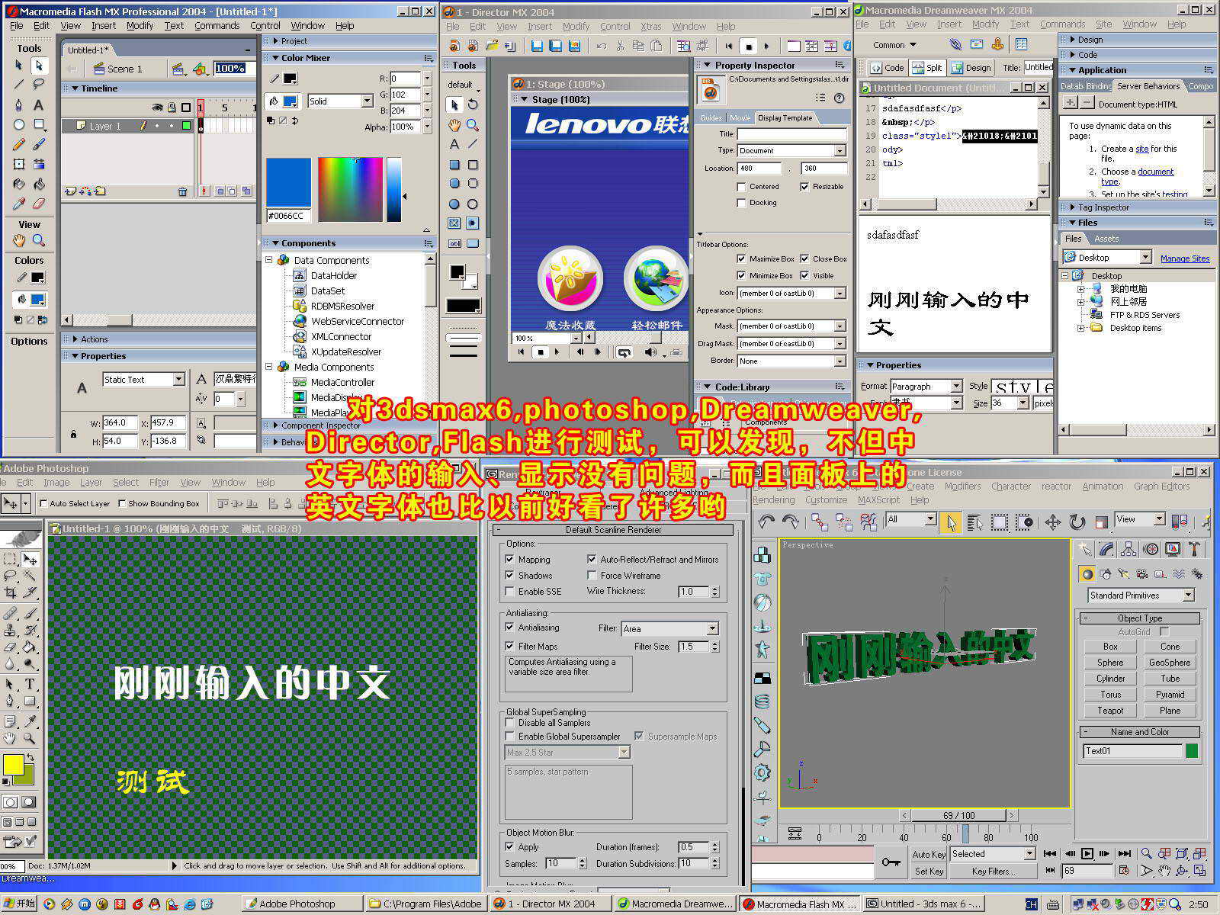Pick the Hand tool in Flash View section
The width and height of the screenshot is (1220, 915).
click(19, 241)
